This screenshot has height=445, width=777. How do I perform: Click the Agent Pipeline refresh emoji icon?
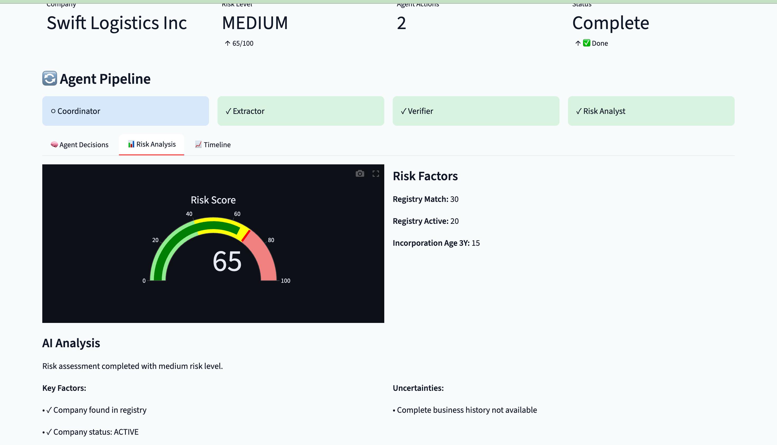click(x=49, y=78)
